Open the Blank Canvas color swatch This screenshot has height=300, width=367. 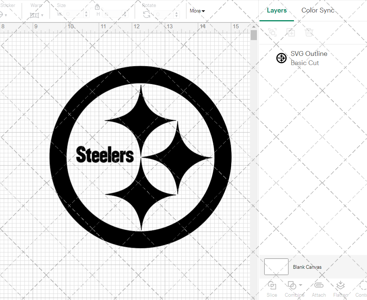[x=276, y=267]
